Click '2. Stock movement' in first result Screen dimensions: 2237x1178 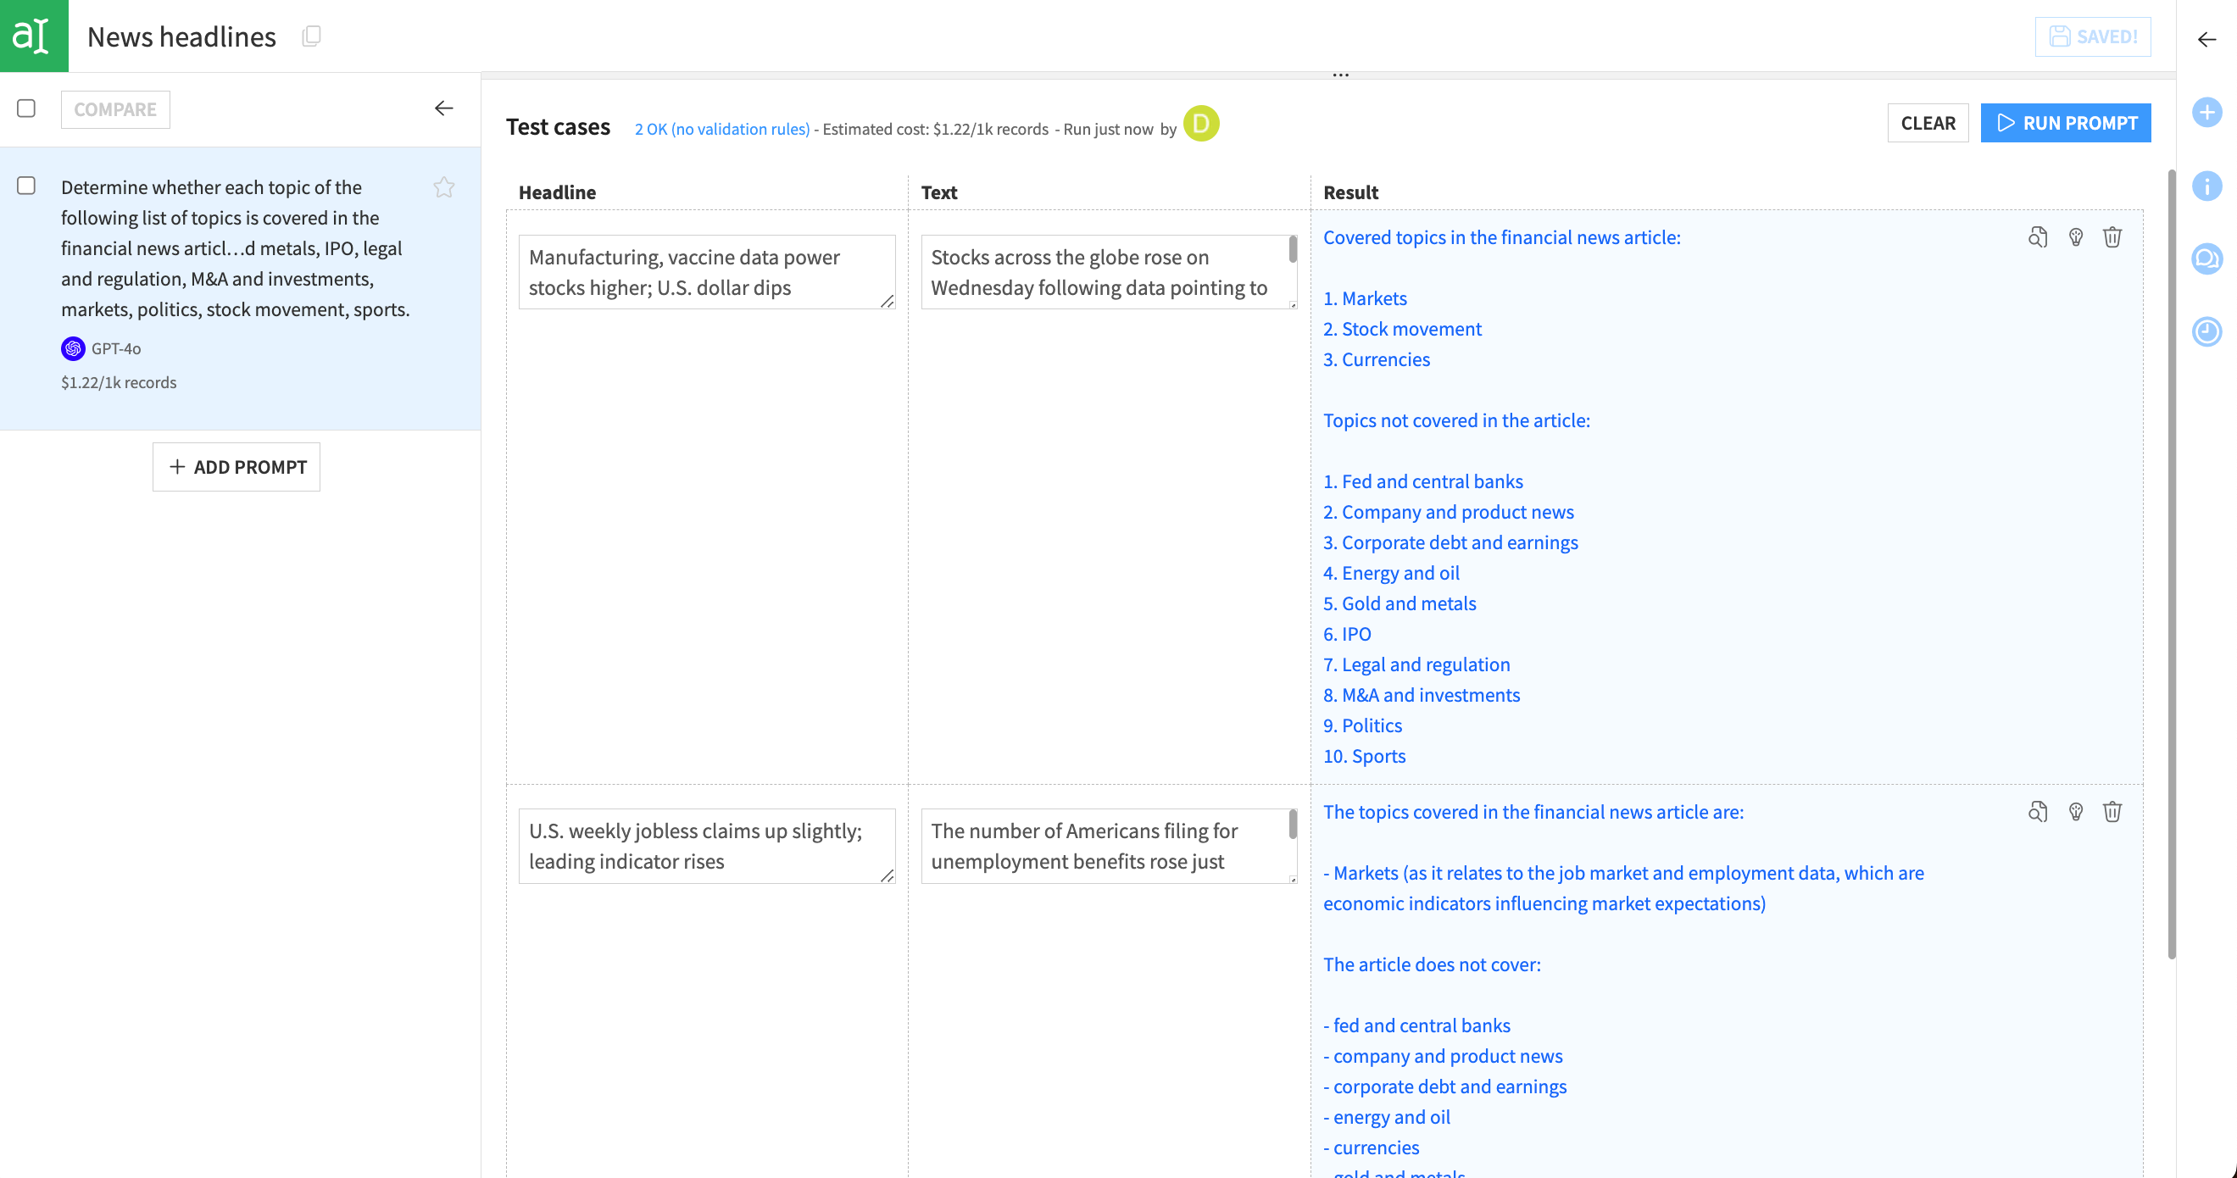[1401, 329]
